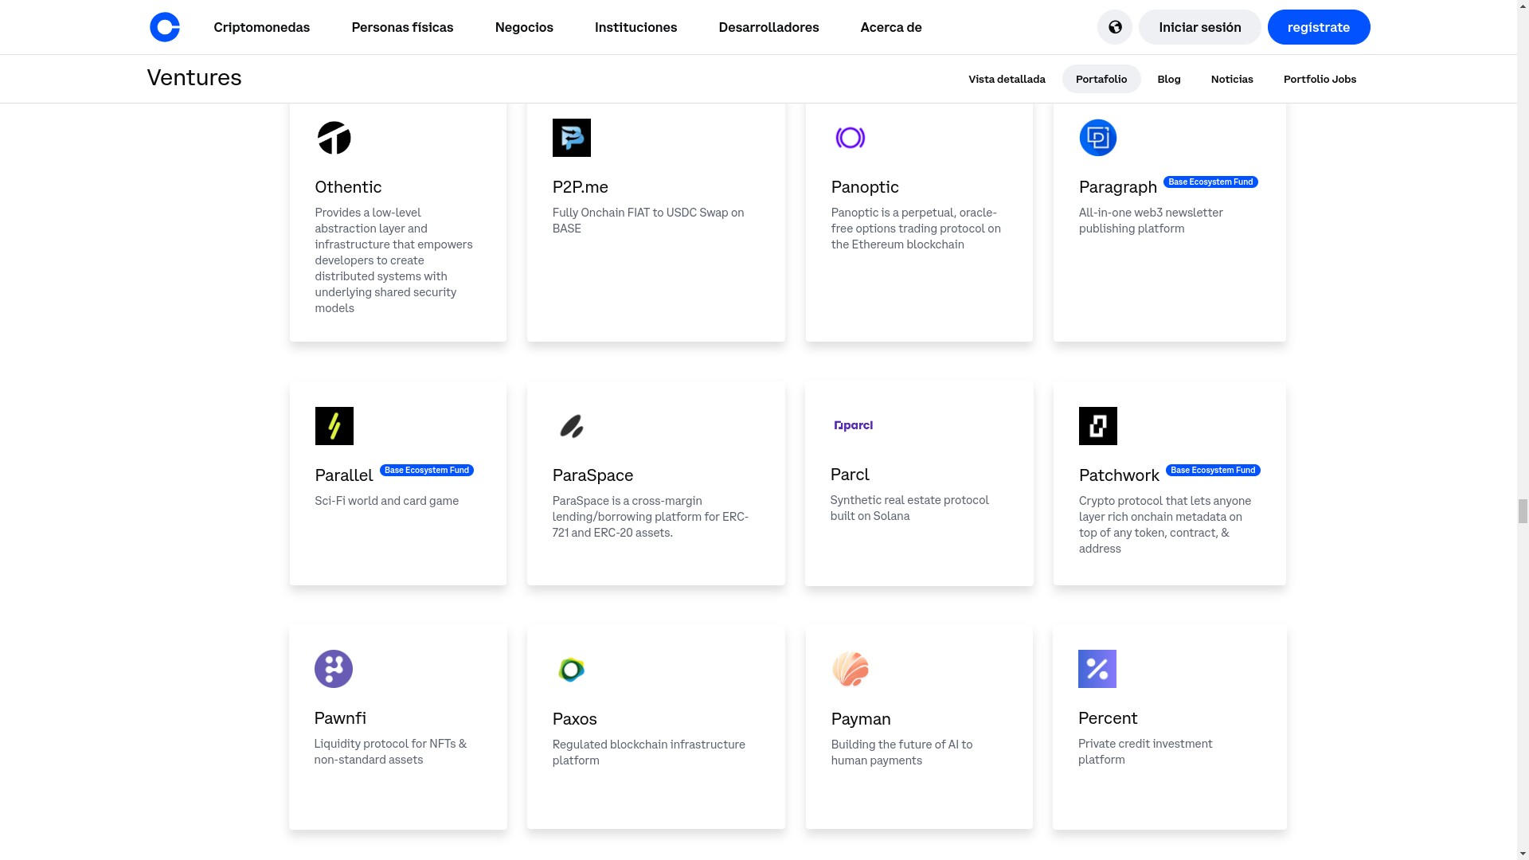Click the Coinbase logo in the header
Image resolution: width=1529 pixels, height=860 pixels.
[x=164, y=26]
